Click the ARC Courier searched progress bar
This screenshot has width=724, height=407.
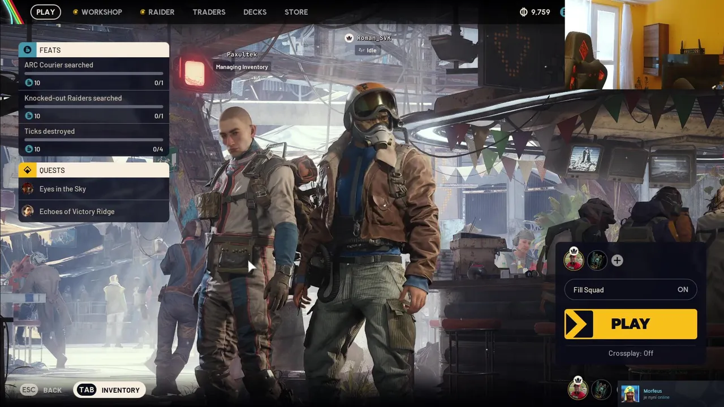pos(94,73)
